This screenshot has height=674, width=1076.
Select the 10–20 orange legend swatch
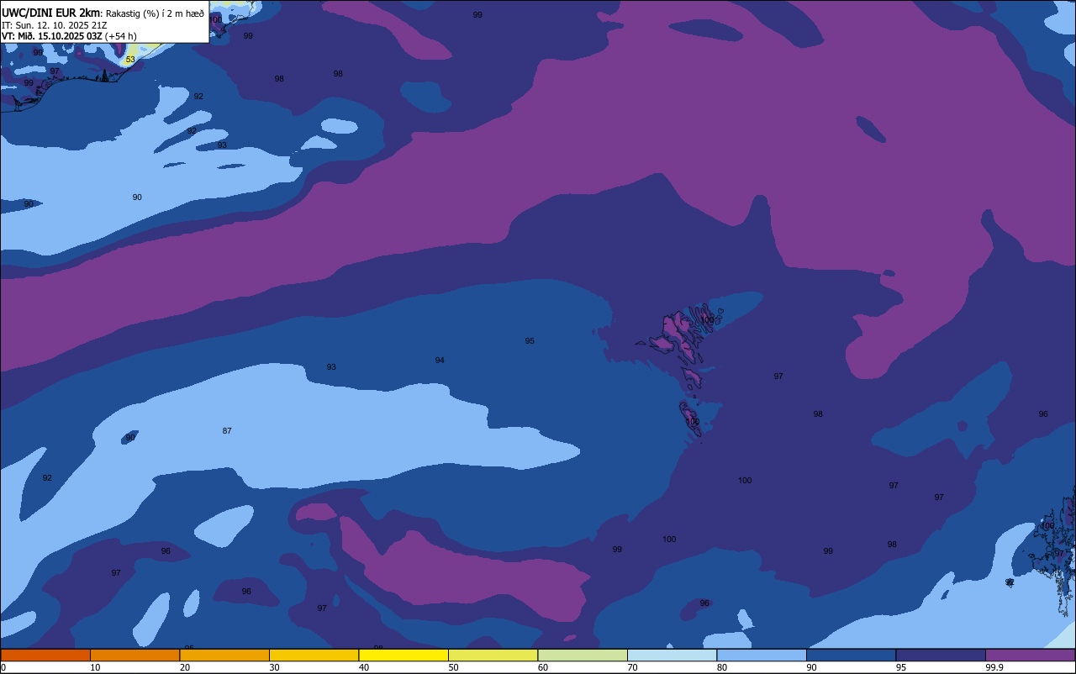(x=134, y=655)
